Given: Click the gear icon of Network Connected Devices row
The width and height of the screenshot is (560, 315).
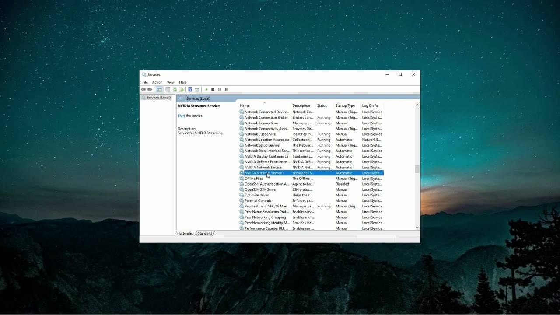Looking at the screenshot, I should tap(241, 112).
